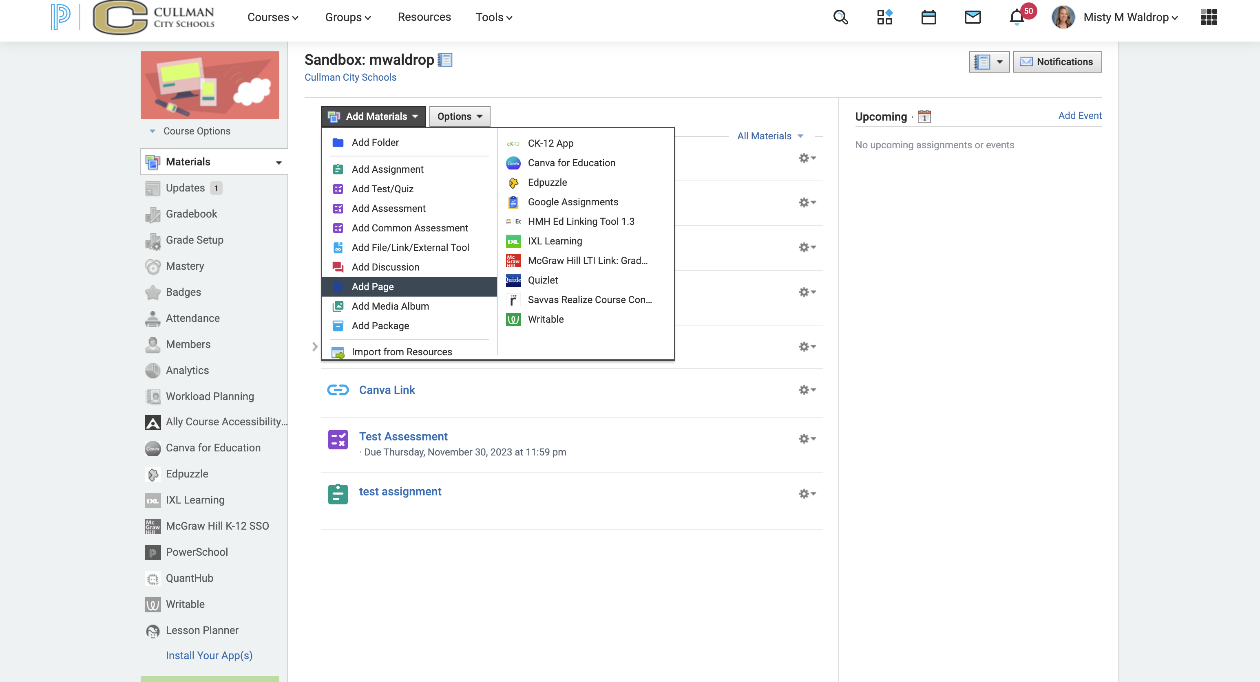Open the search magnifier icon
This screenshot has height=682, width=1260.
(x=840, y=18)
